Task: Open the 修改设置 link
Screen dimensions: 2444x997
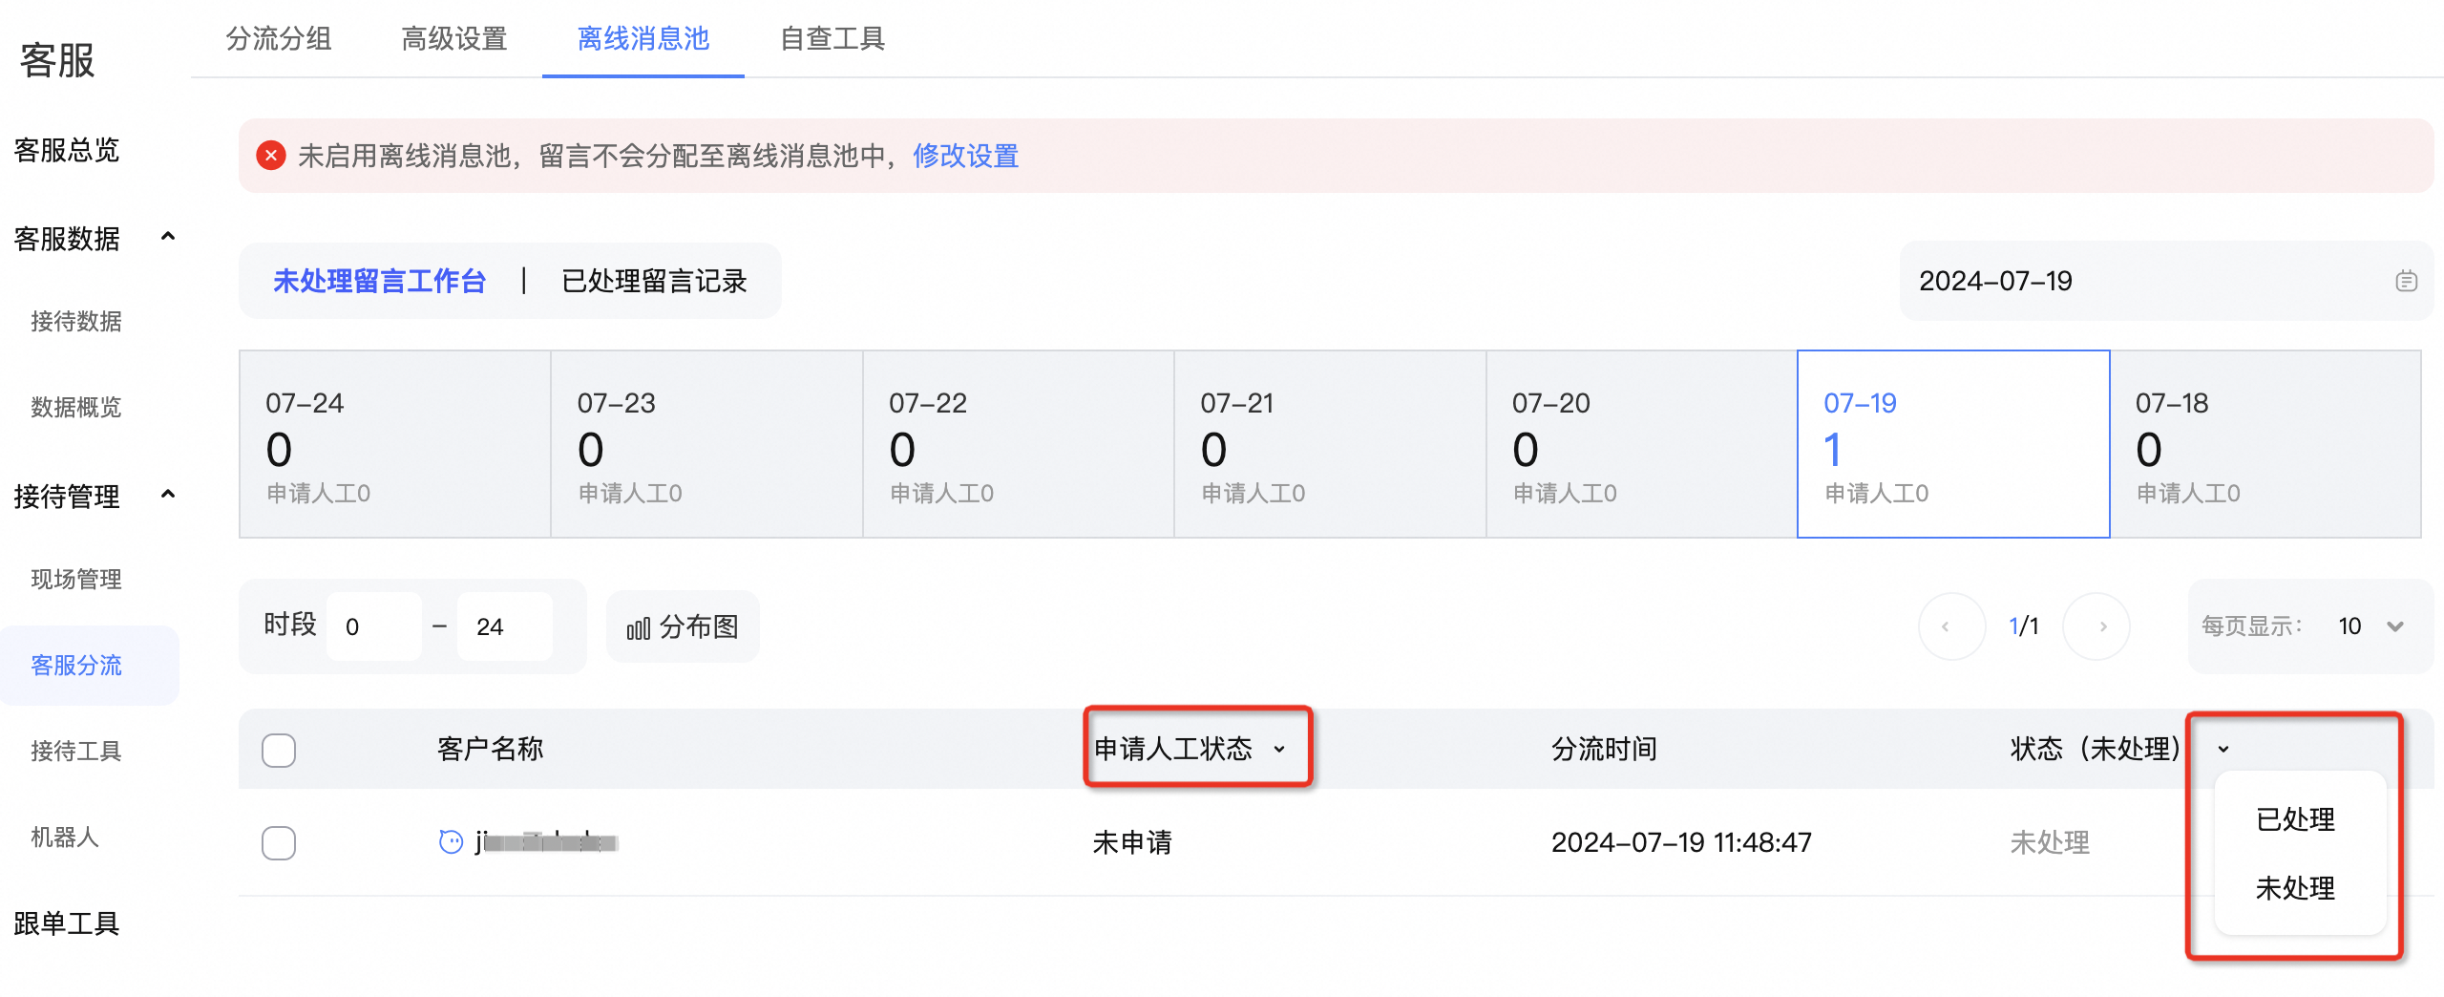Action: 965,156
